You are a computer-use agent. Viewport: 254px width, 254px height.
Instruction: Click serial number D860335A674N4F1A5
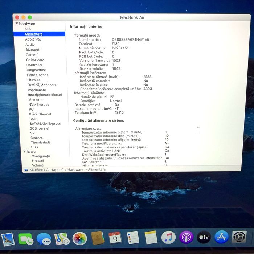point(131,40)
